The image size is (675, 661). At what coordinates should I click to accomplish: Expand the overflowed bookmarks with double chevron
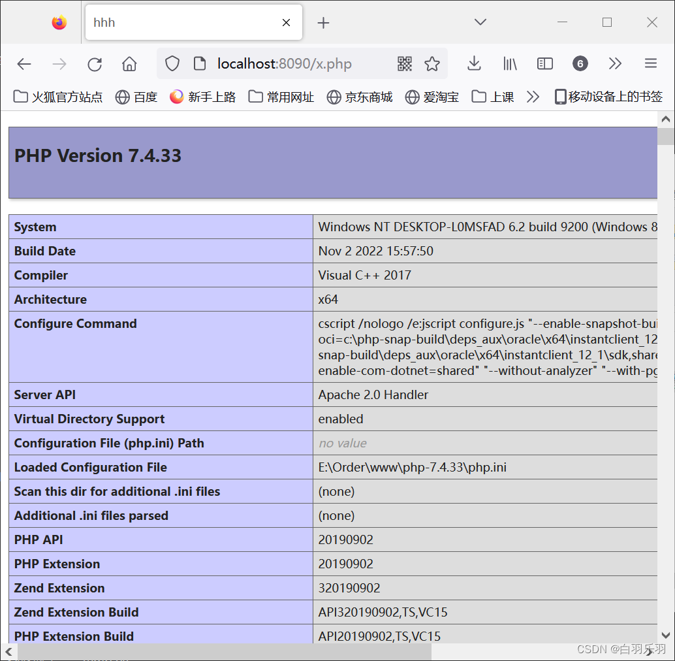pos(532,97)
